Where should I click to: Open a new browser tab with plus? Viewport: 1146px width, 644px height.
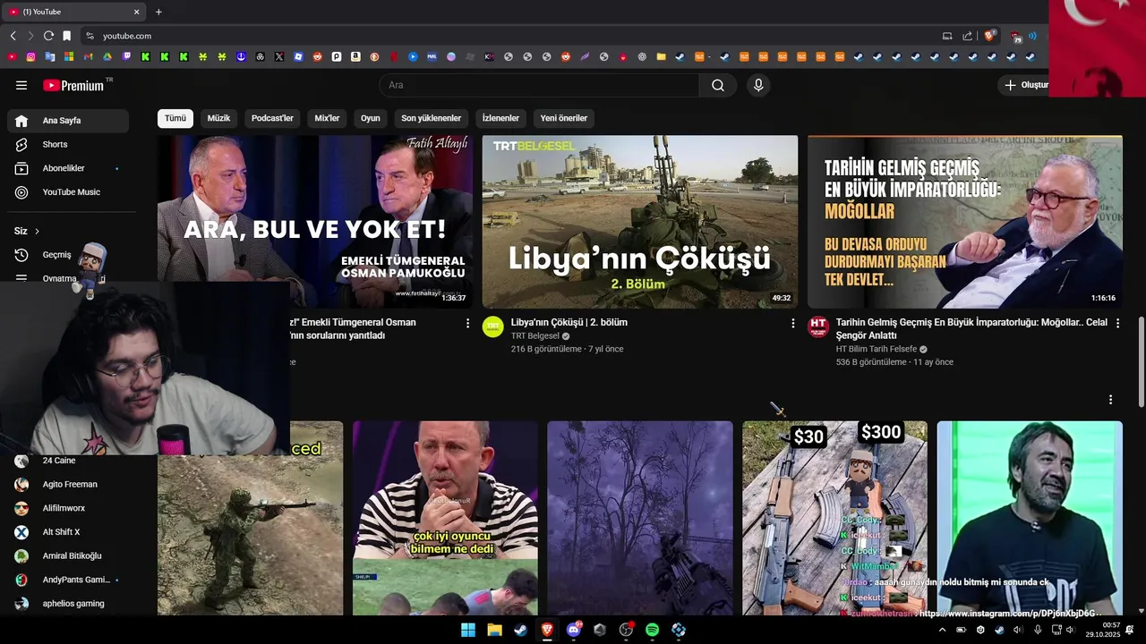point(158,12)
